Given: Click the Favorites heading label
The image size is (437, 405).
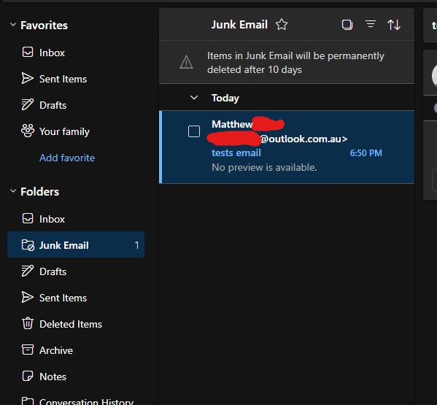Looking at the screenshot, I should 44,26.
